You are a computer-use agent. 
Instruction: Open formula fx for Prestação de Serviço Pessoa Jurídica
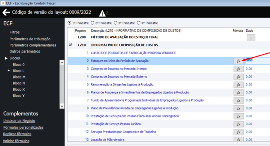pos(238,124)
